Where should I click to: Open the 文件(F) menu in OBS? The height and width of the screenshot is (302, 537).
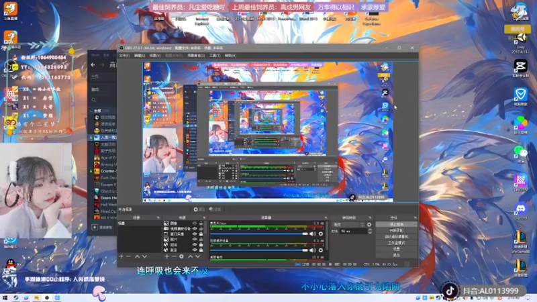[x=124, y=56]
